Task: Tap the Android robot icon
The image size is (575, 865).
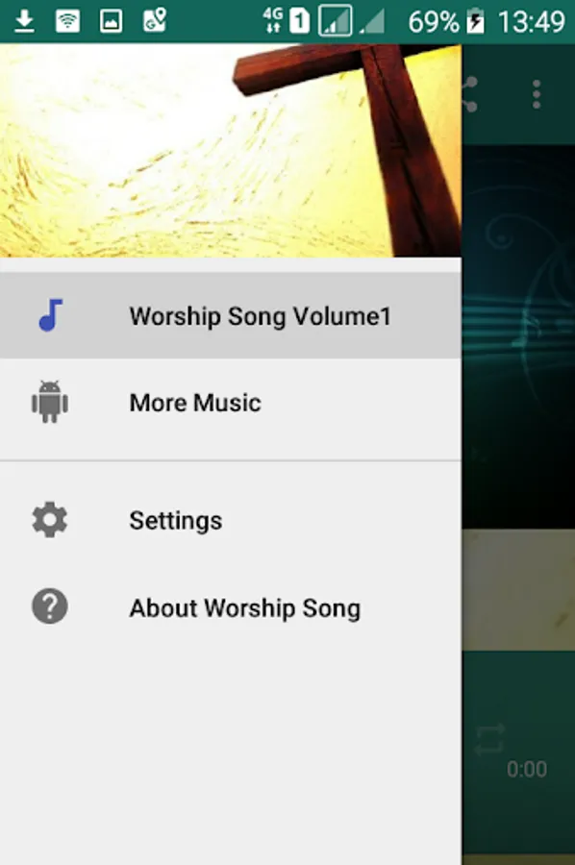Action: [x=50, y=402]
